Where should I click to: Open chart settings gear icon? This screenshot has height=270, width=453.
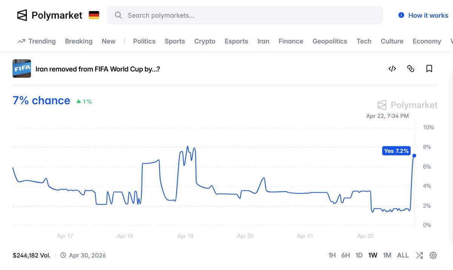433,255
